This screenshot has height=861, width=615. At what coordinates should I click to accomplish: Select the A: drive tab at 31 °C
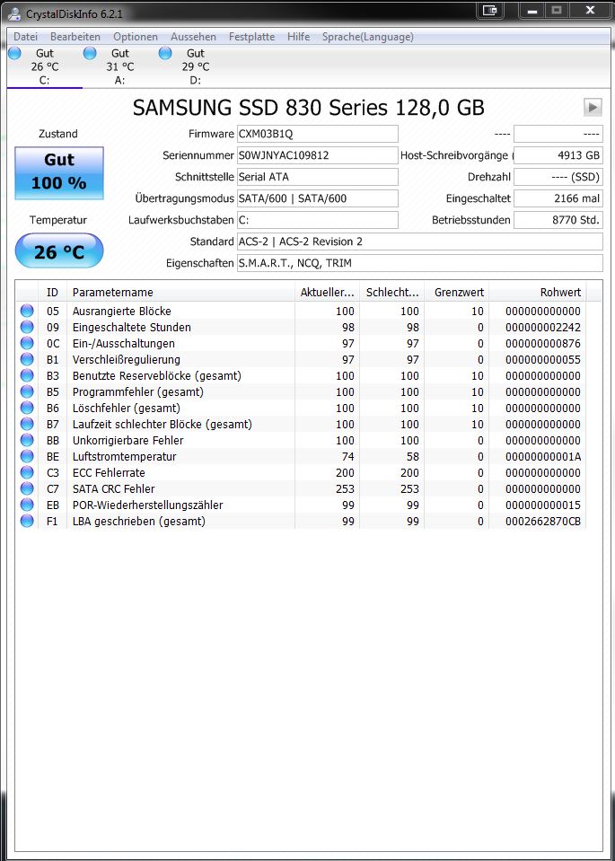click(119, 66)
